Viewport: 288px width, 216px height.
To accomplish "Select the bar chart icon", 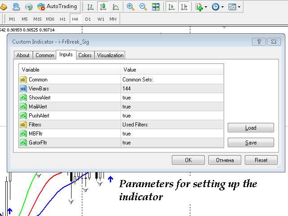I will tap(90, 7).
